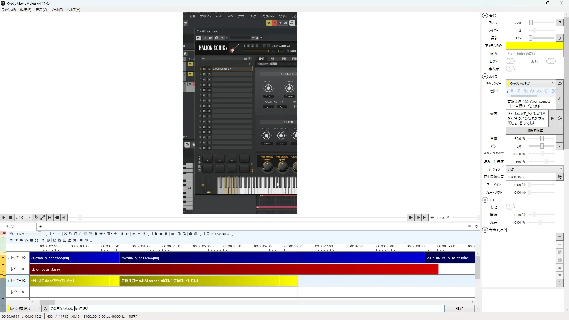Click the 追加 button
The height and width of the screenshot is (320, 569).
point(459,309)
